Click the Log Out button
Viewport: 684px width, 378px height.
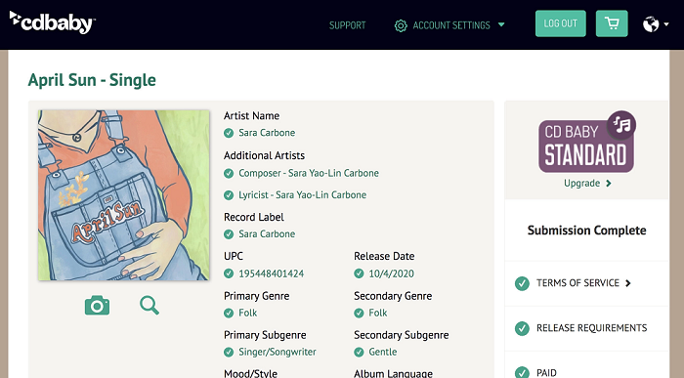pyautogui.click(x=561, y=23)
